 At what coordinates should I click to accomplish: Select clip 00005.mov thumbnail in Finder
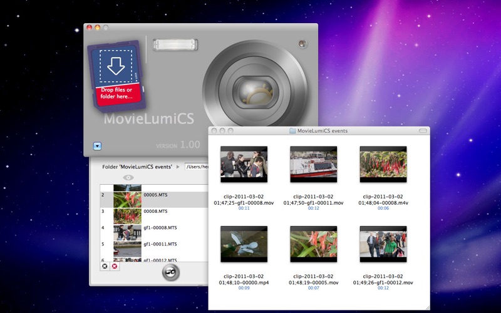coord(314,244)
